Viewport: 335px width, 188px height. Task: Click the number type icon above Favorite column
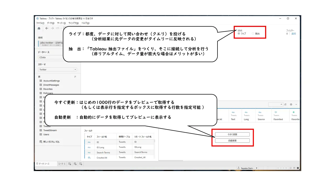(293, 112)
